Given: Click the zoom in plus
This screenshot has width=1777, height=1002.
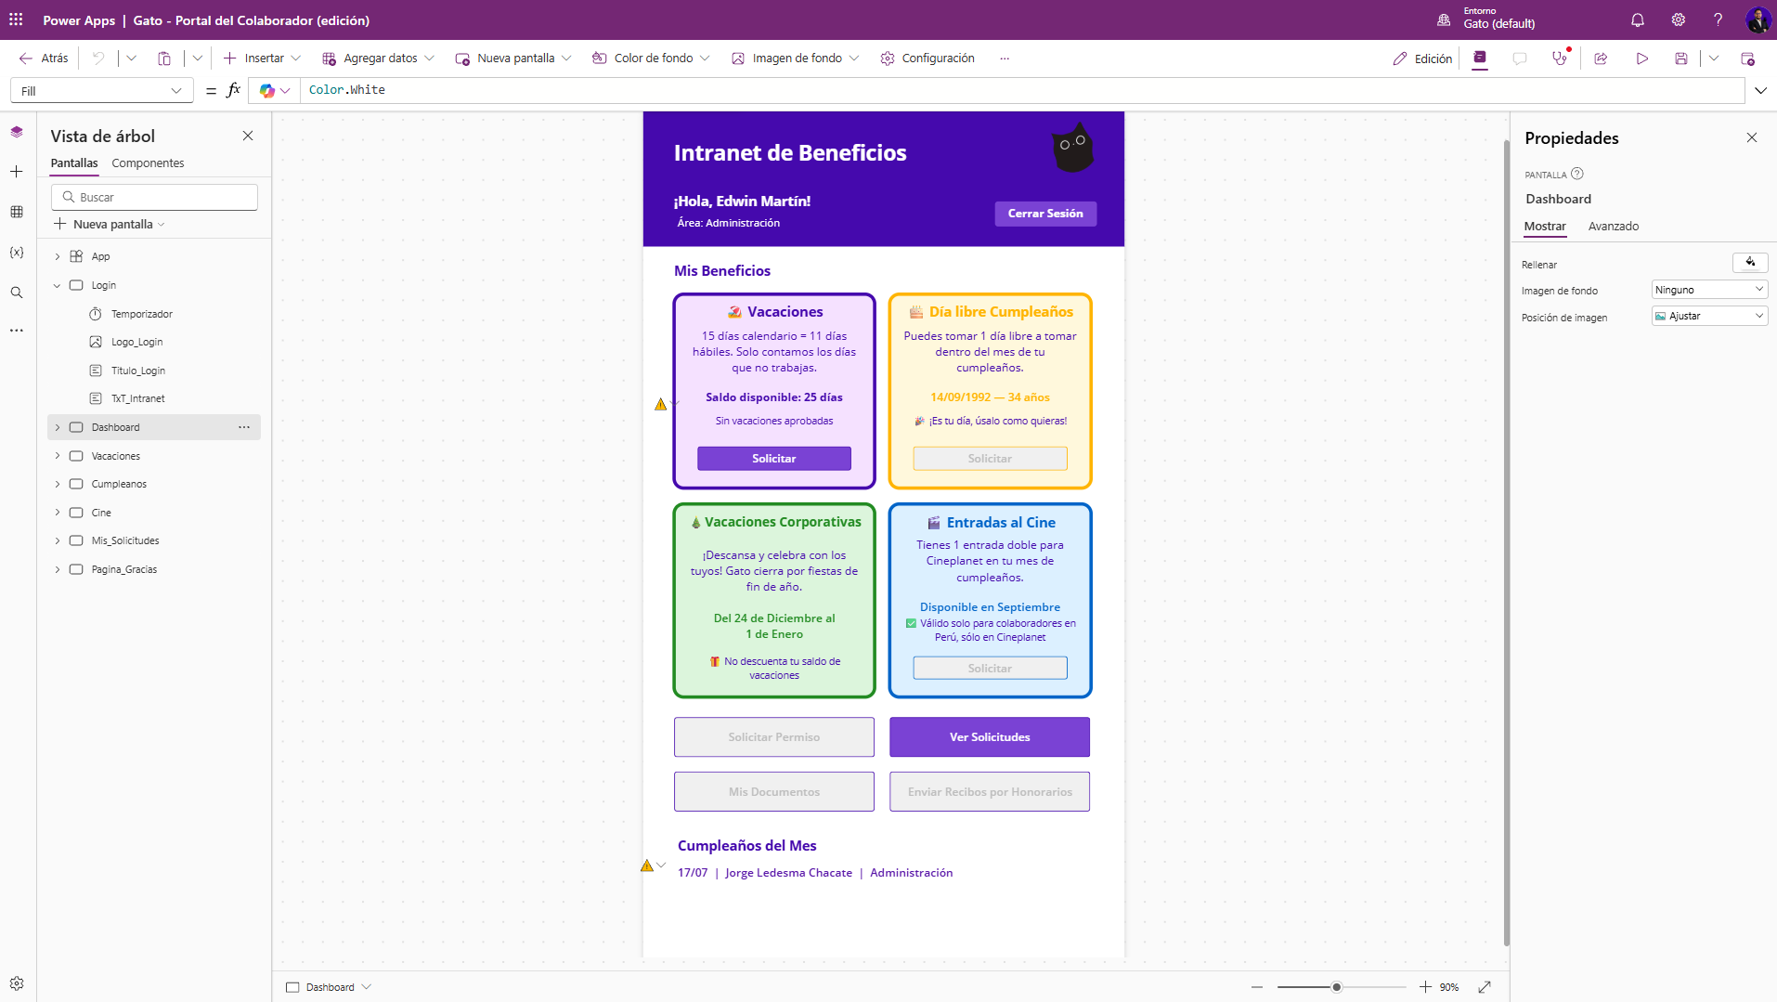Looking at the screenshot, I should click(1425, 987).
